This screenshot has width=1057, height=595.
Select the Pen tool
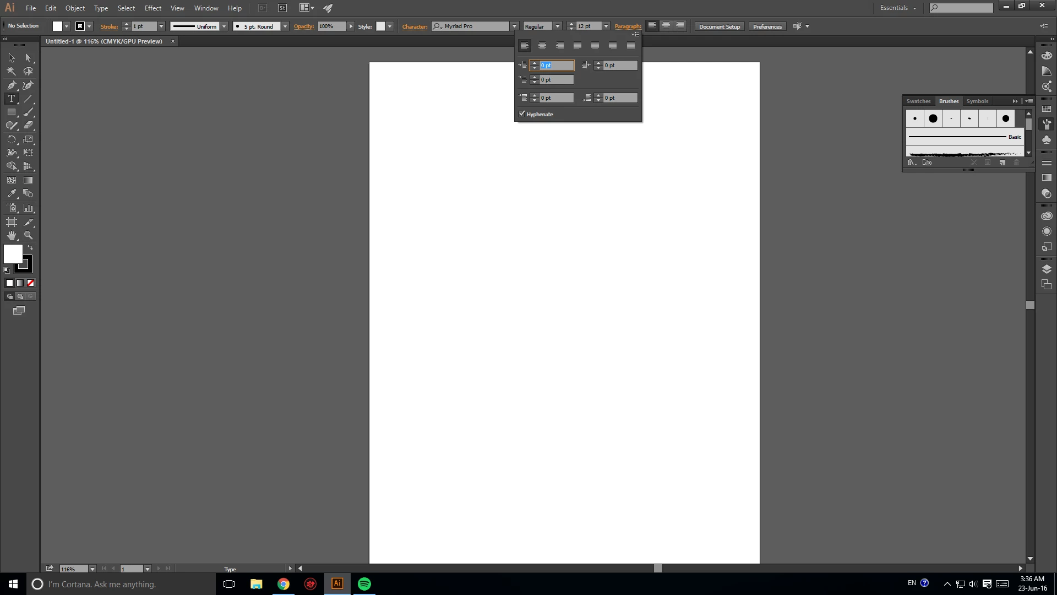coord(11,85)
